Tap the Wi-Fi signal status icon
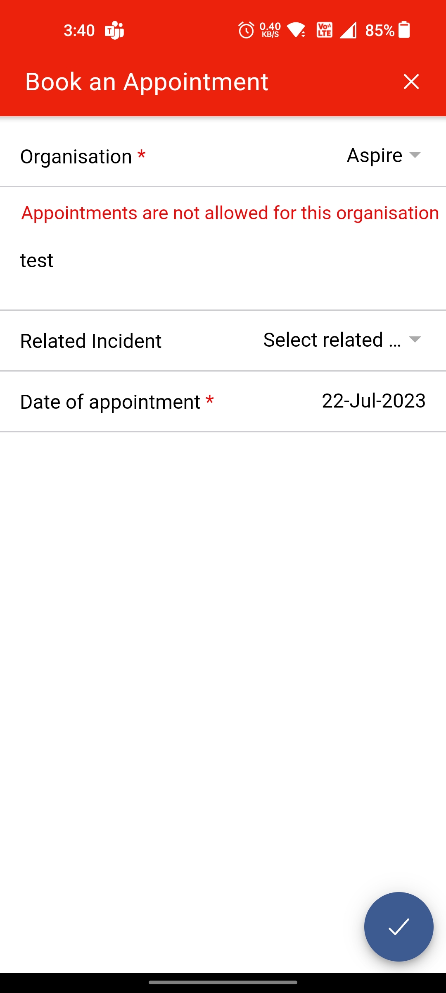This screenshot has height=993, width=446. (x=297, y=30)
